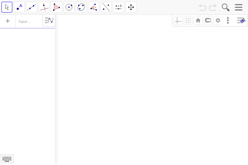This screenshot has height=165, width=248.
Task: Click the Redo arrow
Action: (213, 7)
